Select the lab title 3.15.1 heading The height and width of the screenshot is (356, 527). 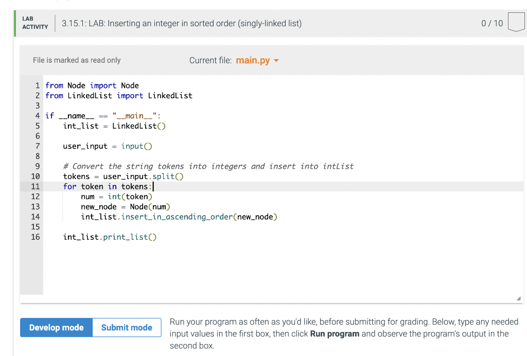coord(181,23)
